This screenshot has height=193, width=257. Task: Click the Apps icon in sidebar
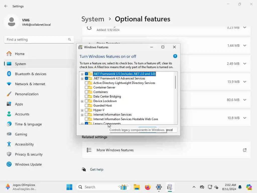(9, 104)
